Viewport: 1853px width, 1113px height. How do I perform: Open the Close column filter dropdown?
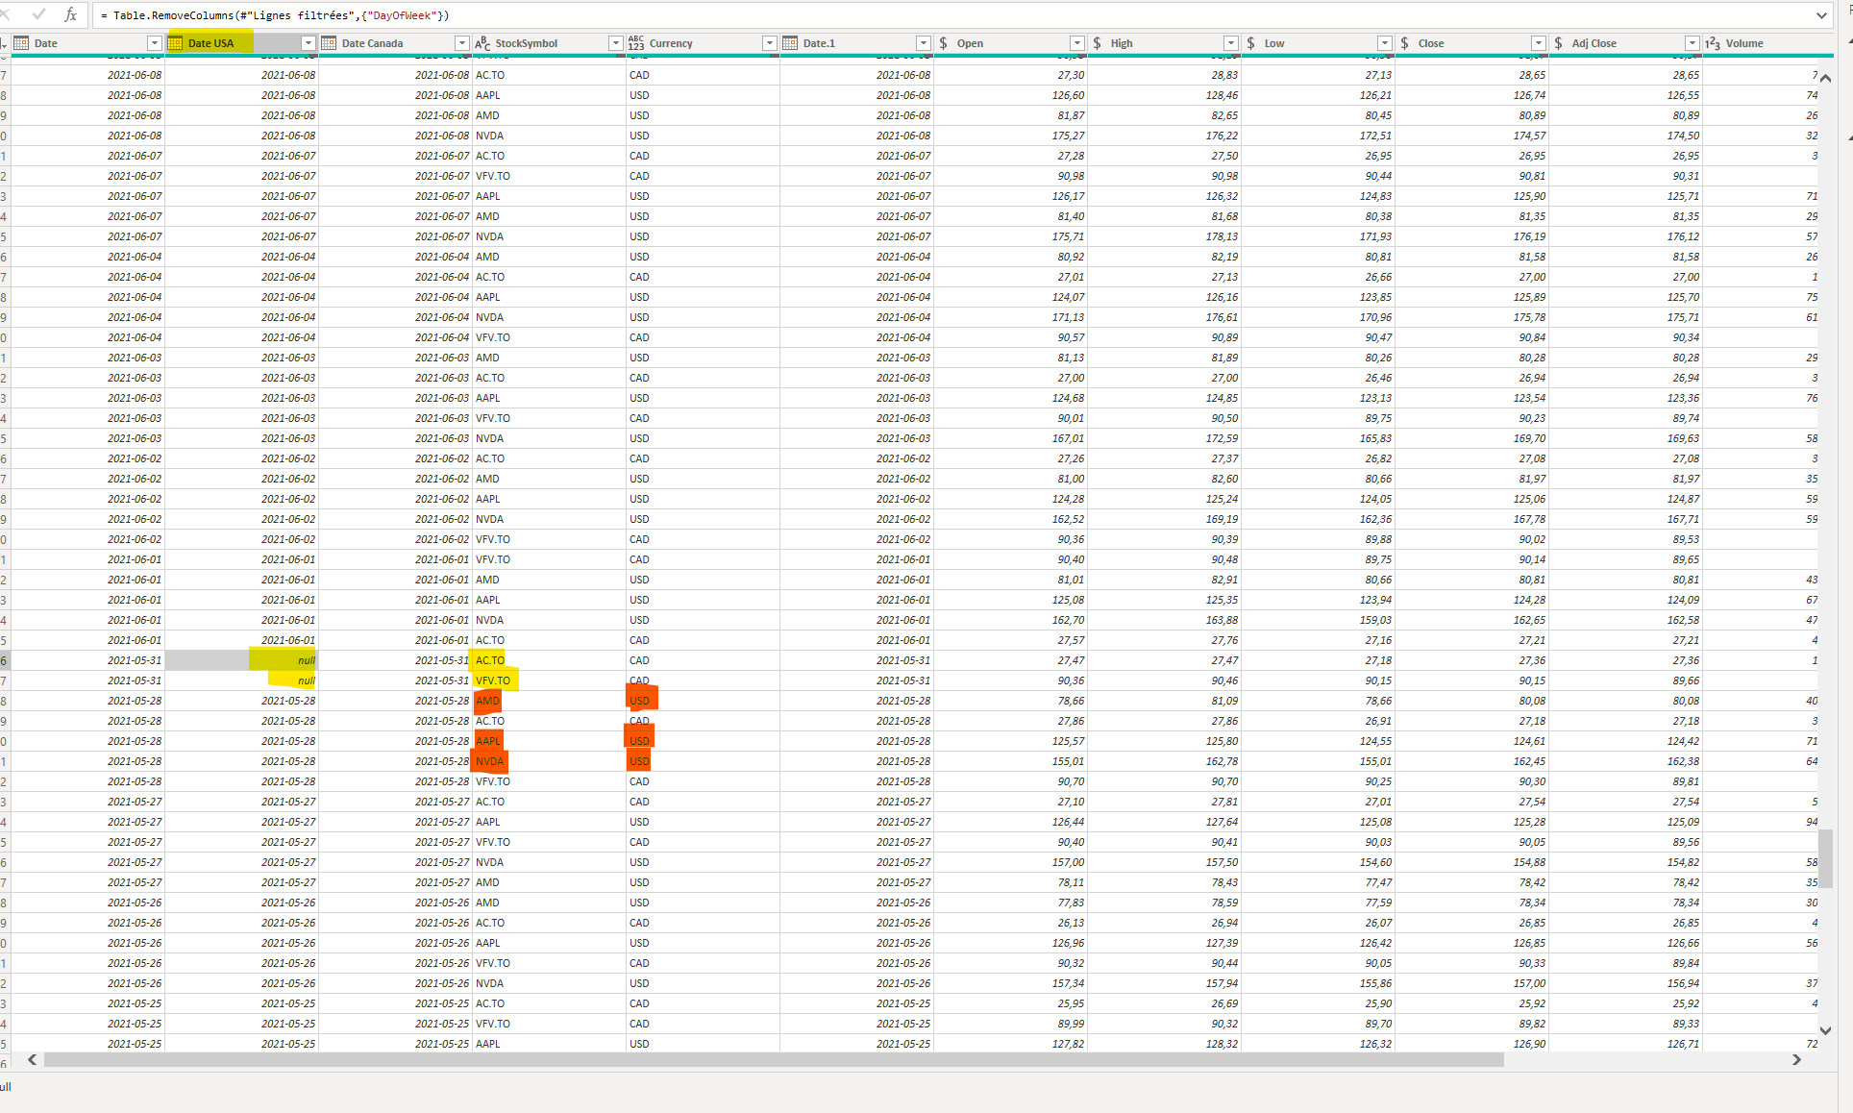pos(1538,43)
